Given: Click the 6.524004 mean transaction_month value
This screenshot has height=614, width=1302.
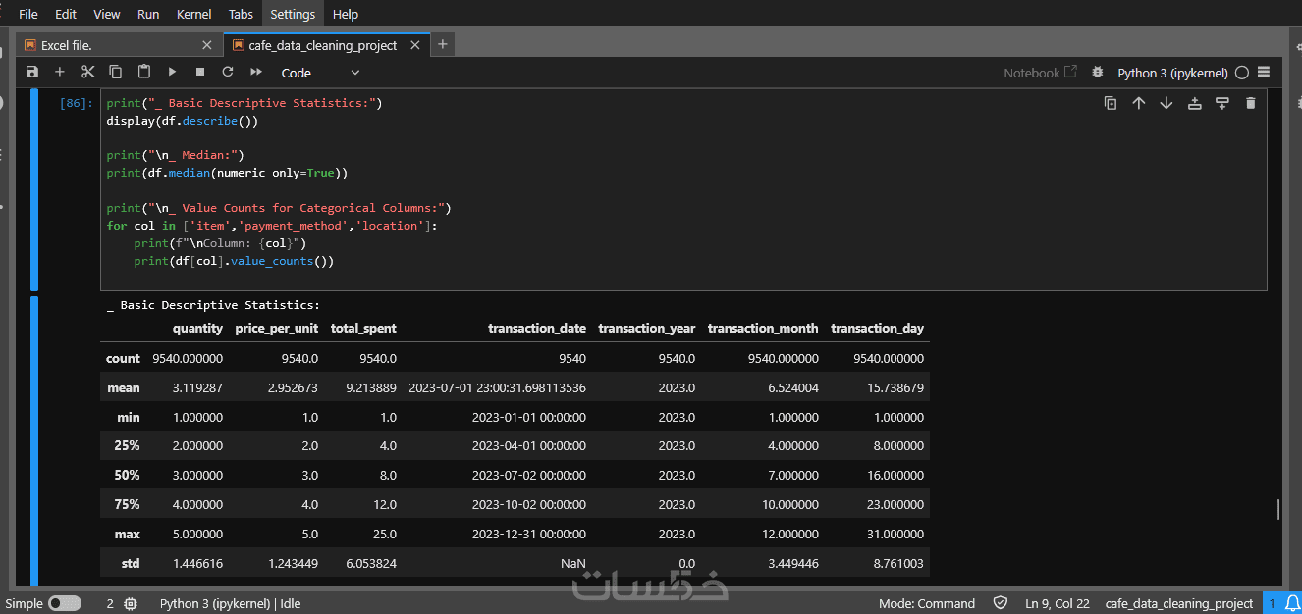Looking at the screenshot, I should pos(791,388).
